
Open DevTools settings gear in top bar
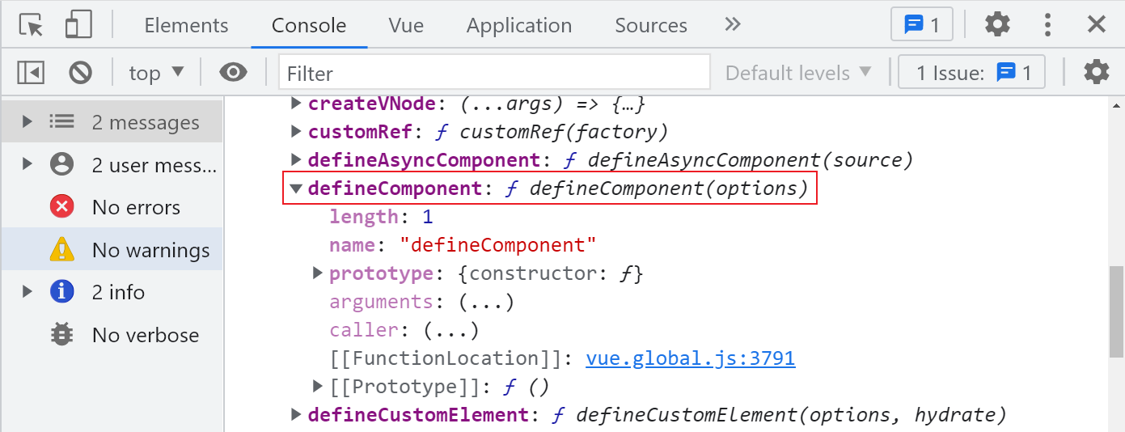coord(997,25)
